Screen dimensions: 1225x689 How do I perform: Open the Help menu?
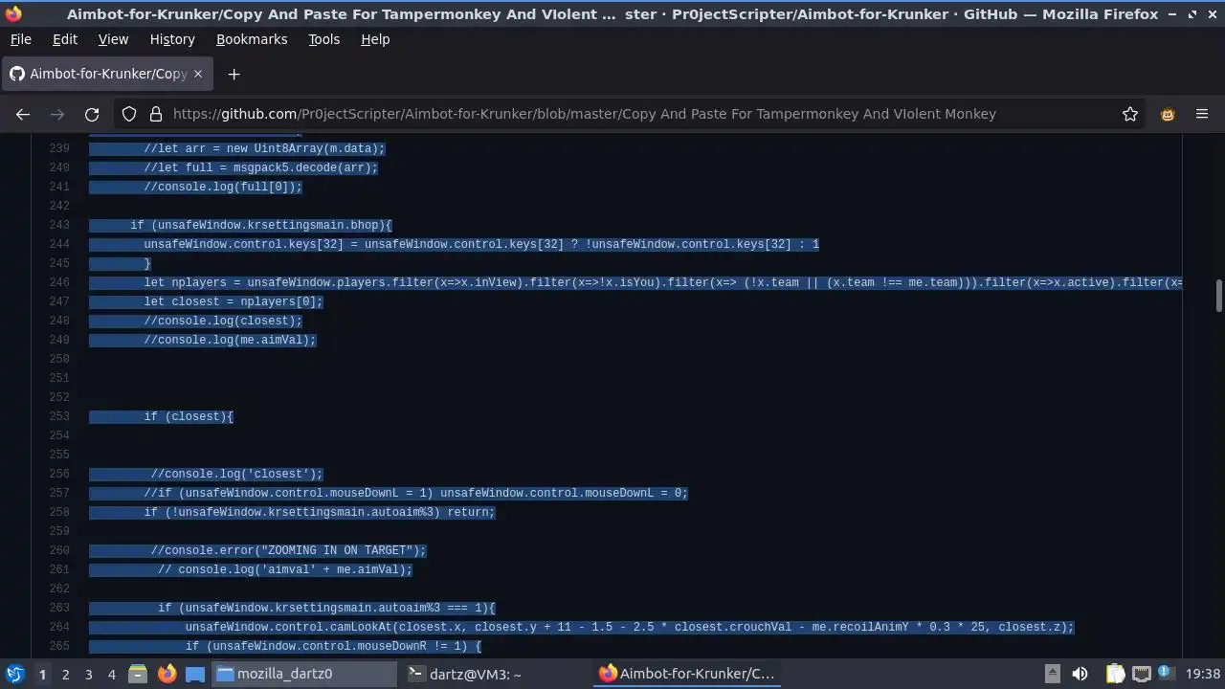375,39
